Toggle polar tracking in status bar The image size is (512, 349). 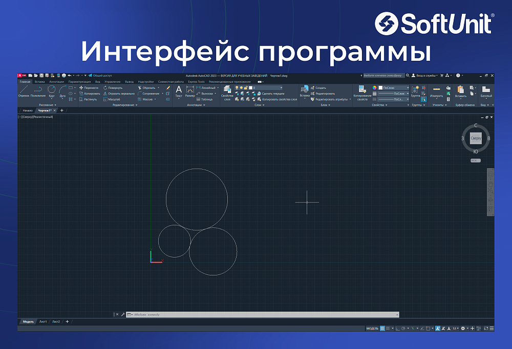point(403,328)
